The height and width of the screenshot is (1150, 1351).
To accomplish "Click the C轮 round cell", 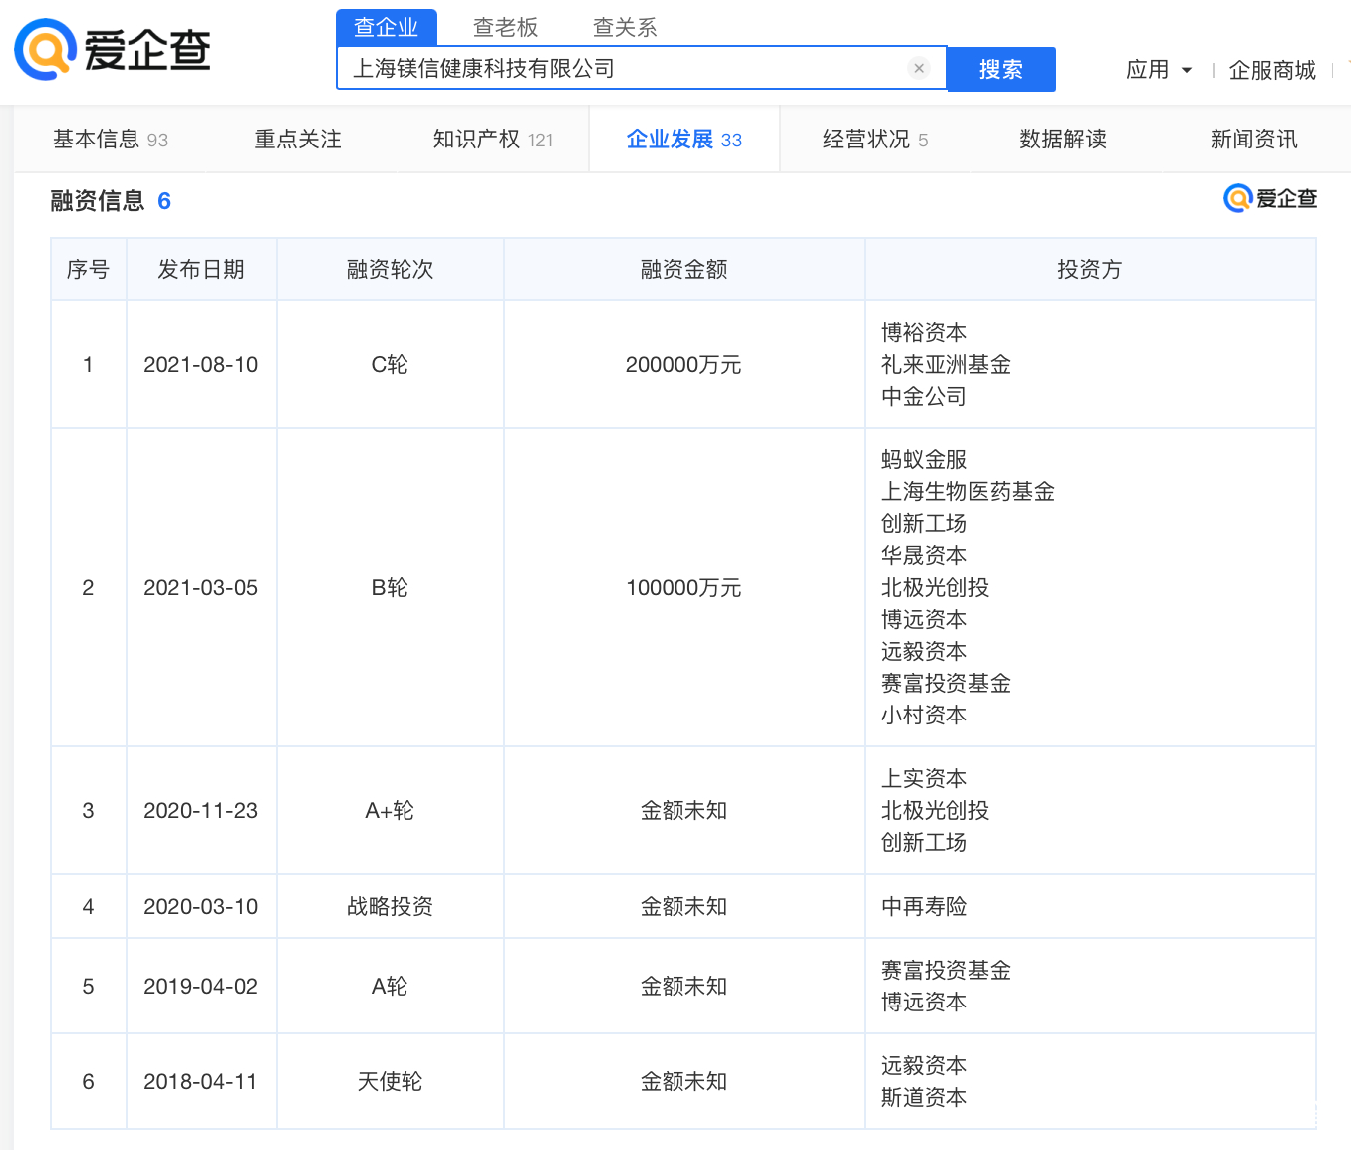I will (390, 365).
